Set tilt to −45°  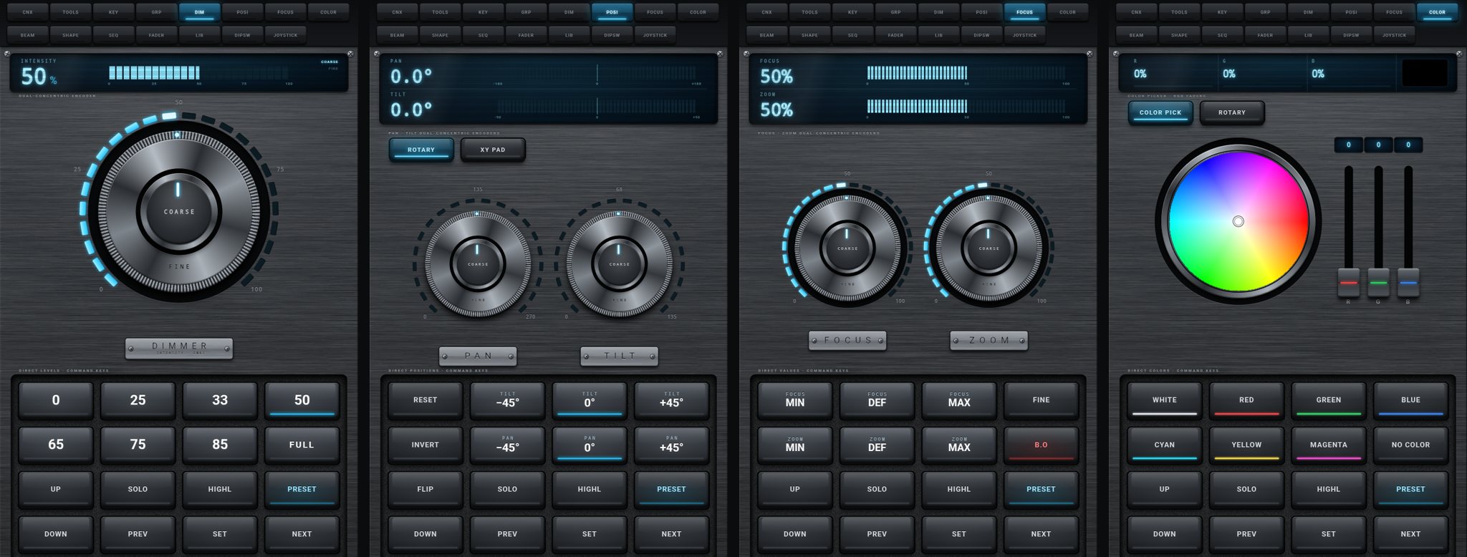(x=507, y=400)
